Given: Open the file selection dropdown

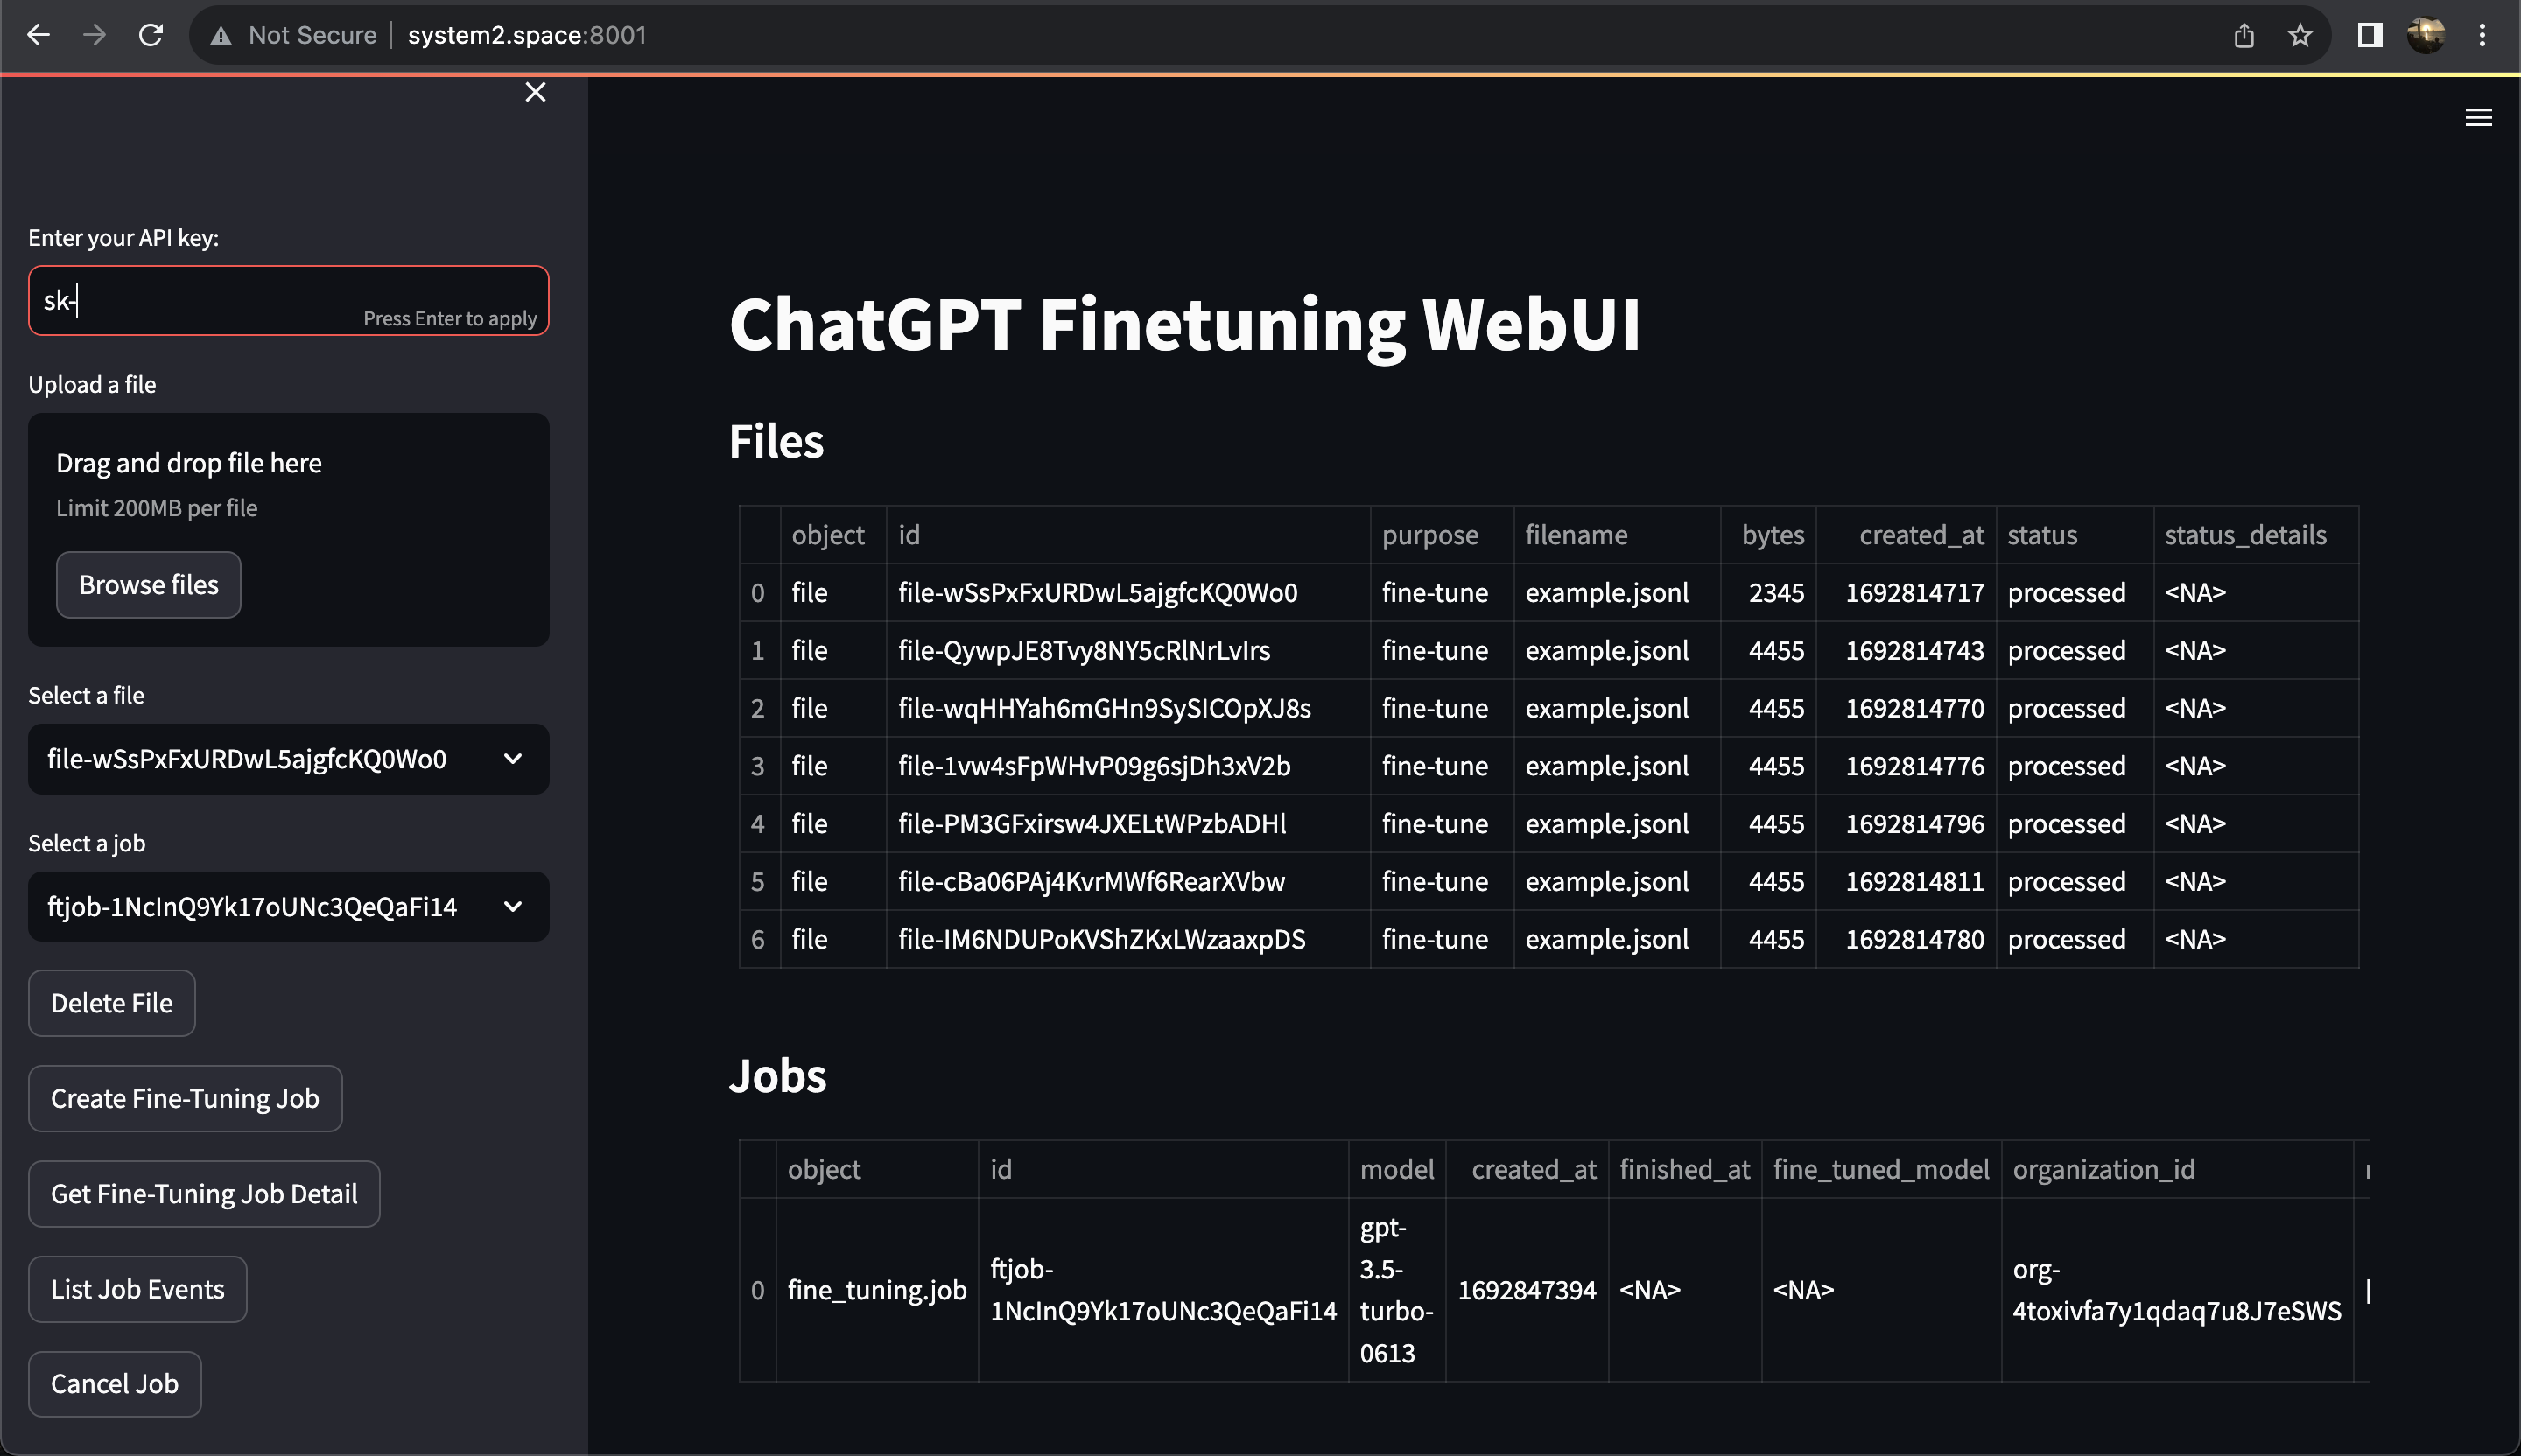Looking at the screenshot, I should 288,758.
